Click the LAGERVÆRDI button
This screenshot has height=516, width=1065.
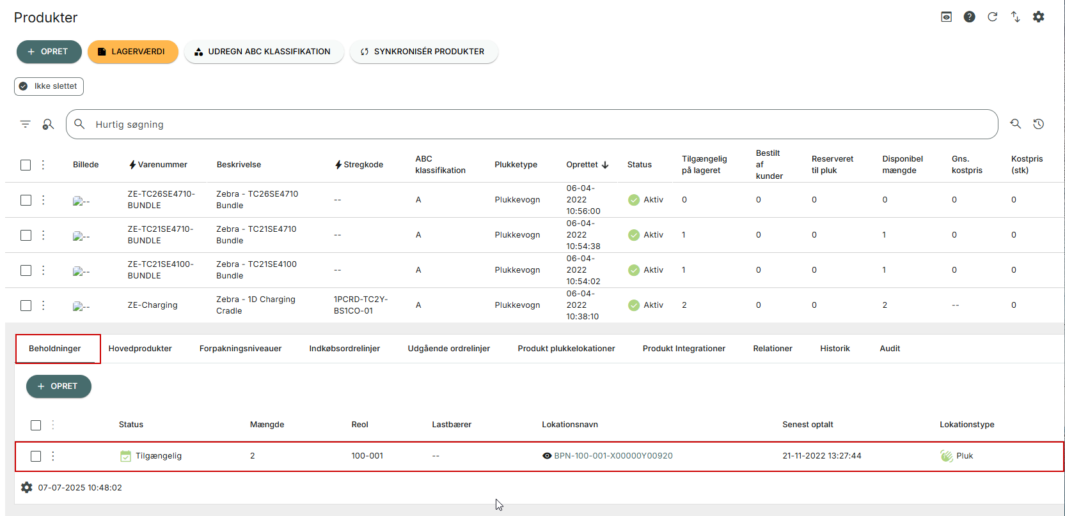coord(132,52)
